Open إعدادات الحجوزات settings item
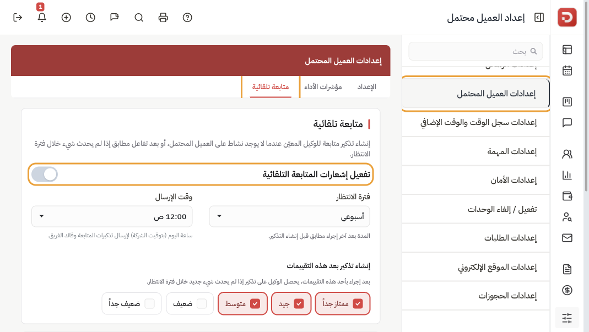Image resolution: width=589 pixels, height=332 pixels. pos(475,296)
